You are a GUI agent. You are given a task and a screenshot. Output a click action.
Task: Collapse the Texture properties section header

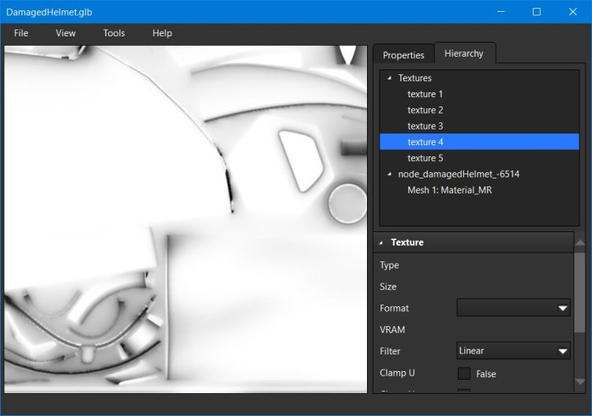(381, 242)
